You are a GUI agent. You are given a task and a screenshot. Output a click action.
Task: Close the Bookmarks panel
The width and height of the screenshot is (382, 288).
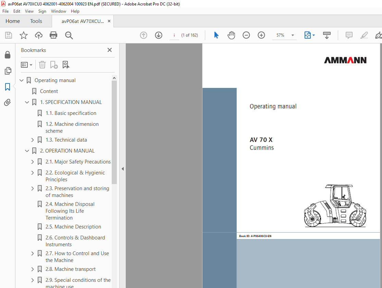click(x=110, y=50)
